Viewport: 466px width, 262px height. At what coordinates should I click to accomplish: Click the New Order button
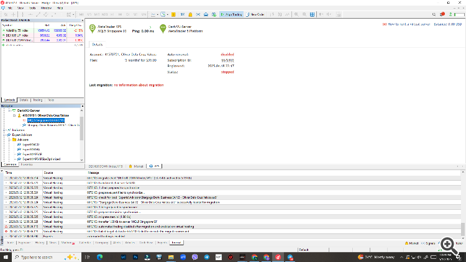(x=255, y=14)
